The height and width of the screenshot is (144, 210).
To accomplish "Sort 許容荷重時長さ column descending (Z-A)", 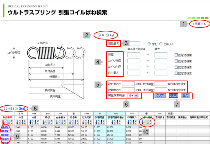I will point(119,122).
